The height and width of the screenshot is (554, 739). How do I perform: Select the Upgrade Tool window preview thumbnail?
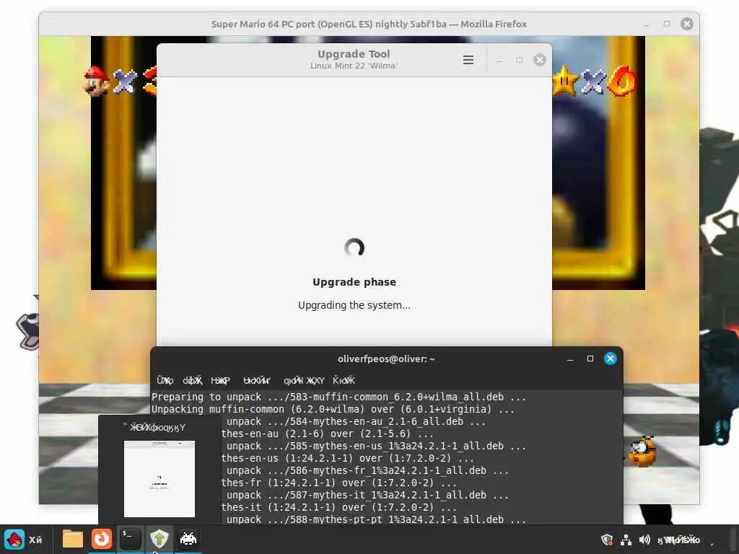pyautogui.click(x=159, y=479)
